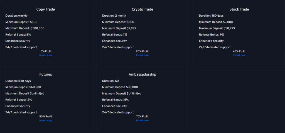Click the Futures plan title
Viewport: 285px width, 133px height.
(x=46, y=75)
